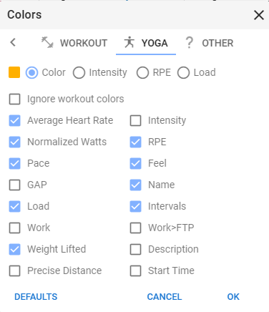Confirm with the OK button
The height and width of the screenshot is (312, 269).
(x=233, y=297)
